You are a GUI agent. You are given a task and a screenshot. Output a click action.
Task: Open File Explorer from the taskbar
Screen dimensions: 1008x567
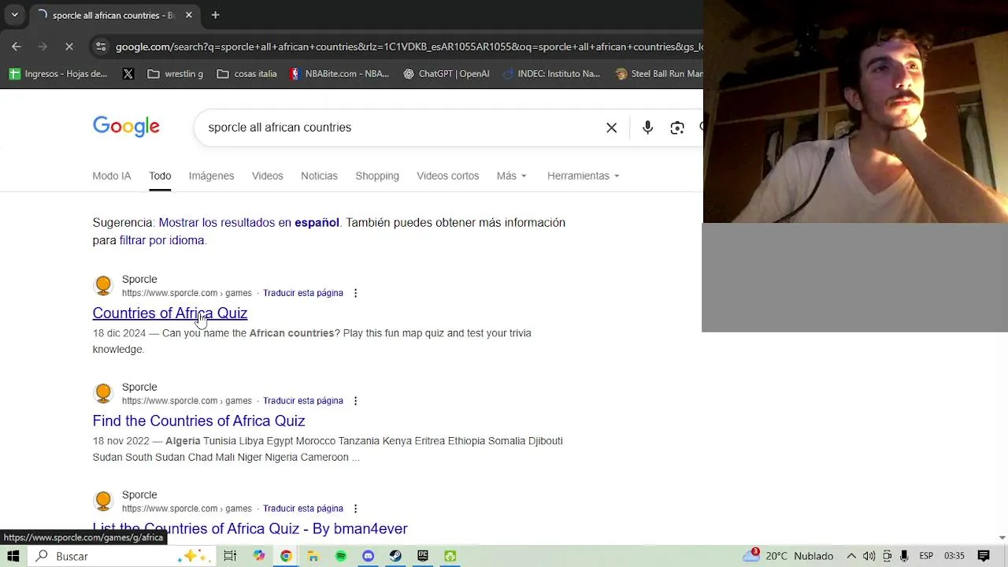coord(313,556)
